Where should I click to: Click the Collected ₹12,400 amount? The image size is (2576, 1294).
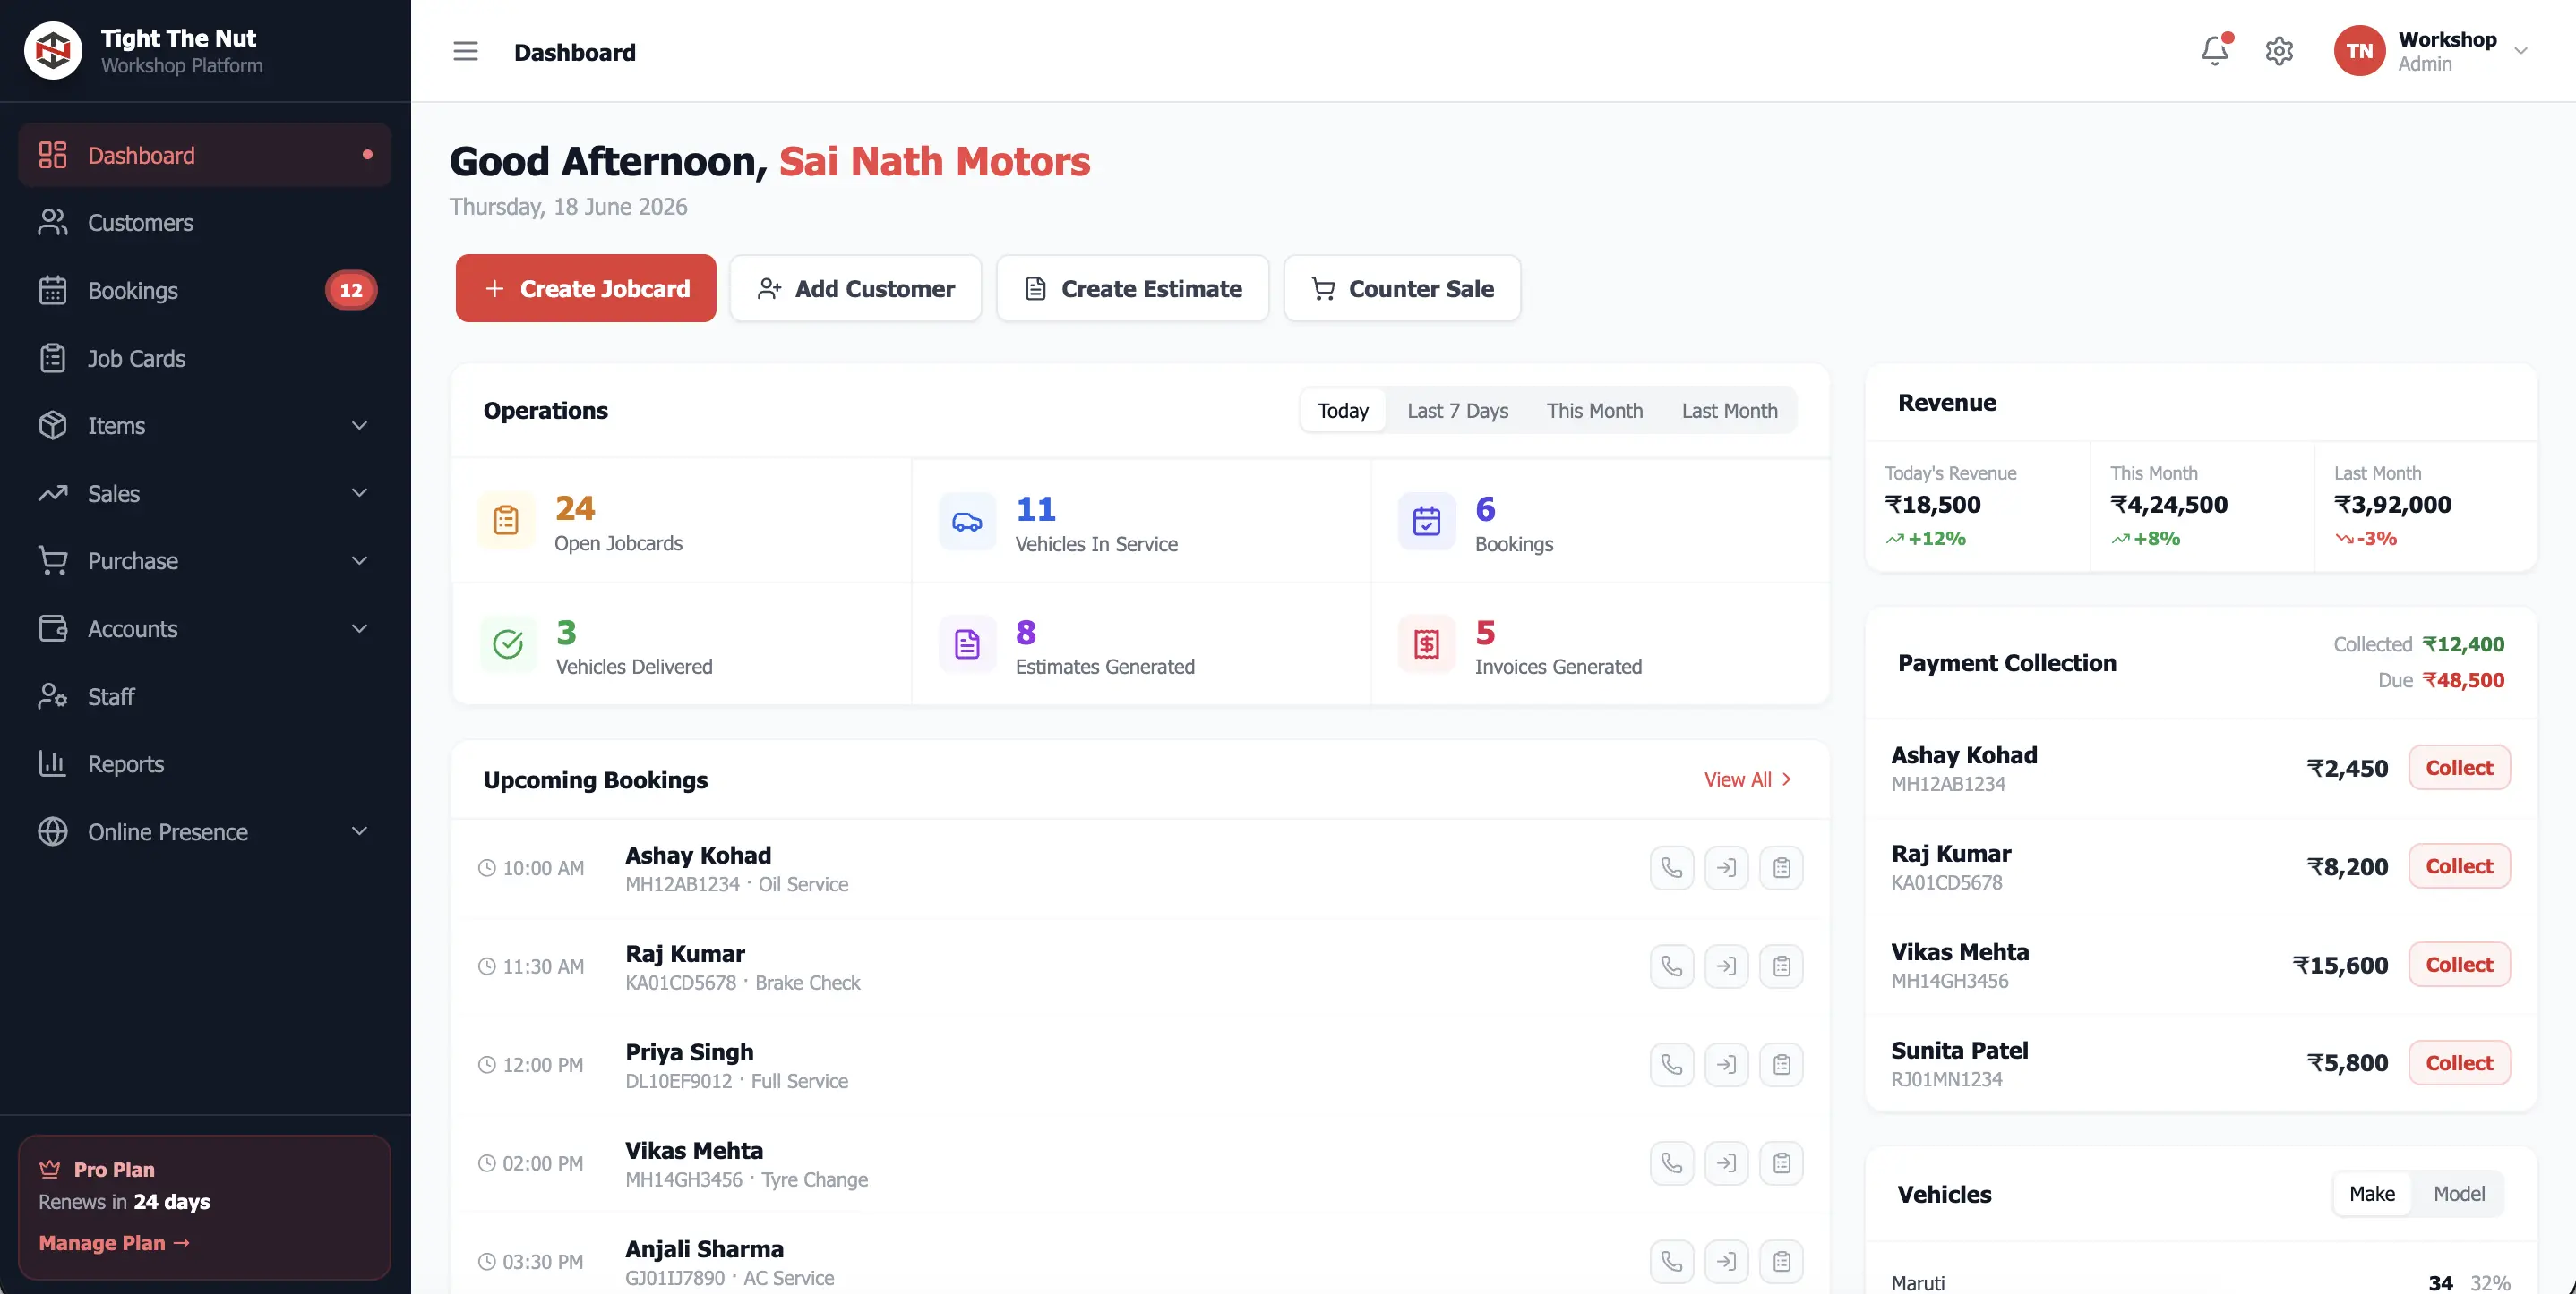point(2463,644)
